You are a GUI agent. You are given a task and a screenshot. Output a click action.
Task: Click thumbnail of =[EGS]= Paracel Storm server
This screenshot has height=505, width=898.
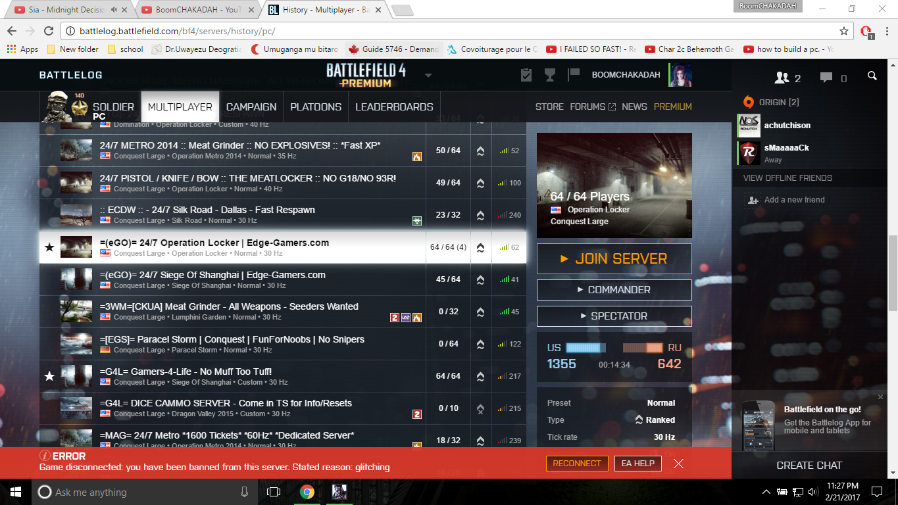[76, 344]
